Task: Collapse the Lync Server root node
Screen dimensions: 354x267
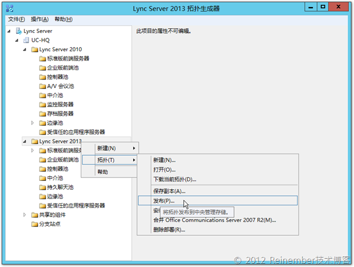Action: [9, 31]
